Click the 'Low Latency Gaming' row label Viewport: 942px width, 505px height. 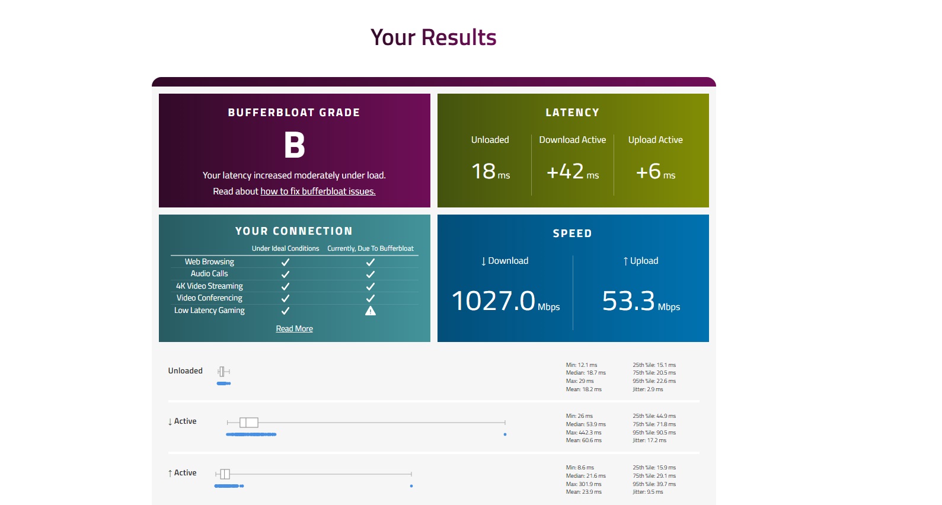(209, 311)
